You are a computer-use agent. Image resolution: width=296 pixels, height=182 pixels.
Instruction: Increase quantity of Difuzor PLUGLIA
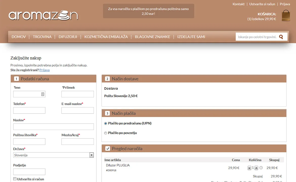tap(256, 168)
